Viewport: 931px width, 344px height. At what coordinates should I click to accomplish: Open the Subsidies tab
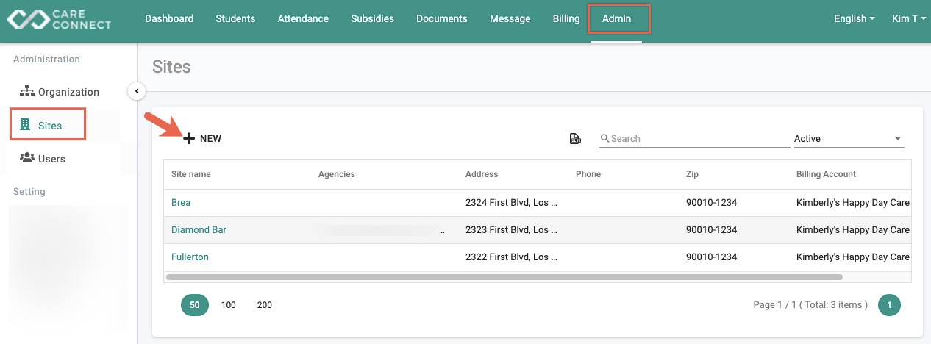tap(372, 18)
